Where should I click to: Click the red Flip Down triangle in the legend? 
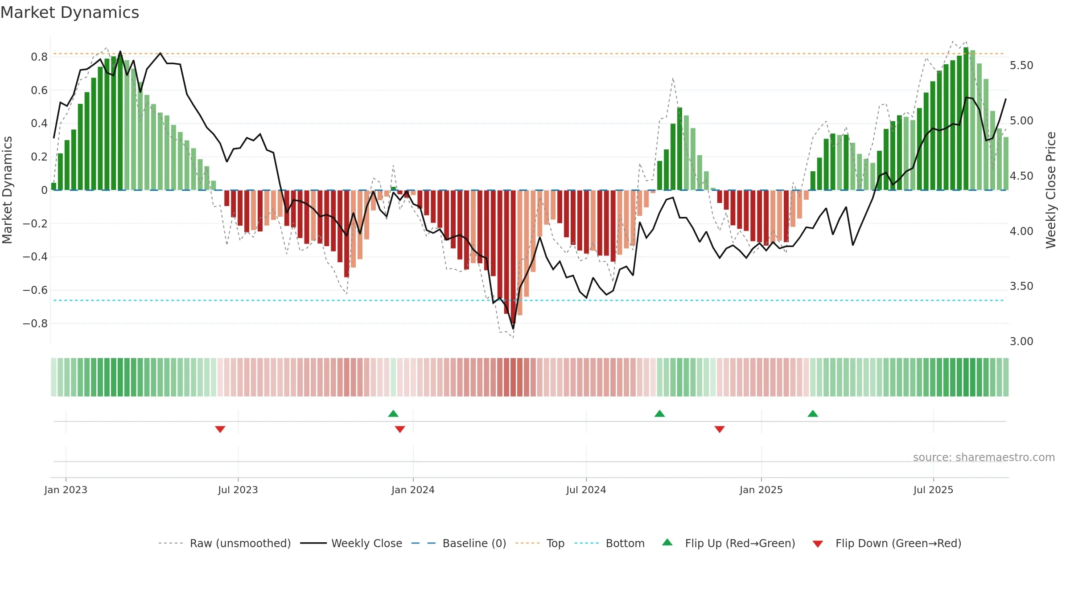[x=818, y=544]
